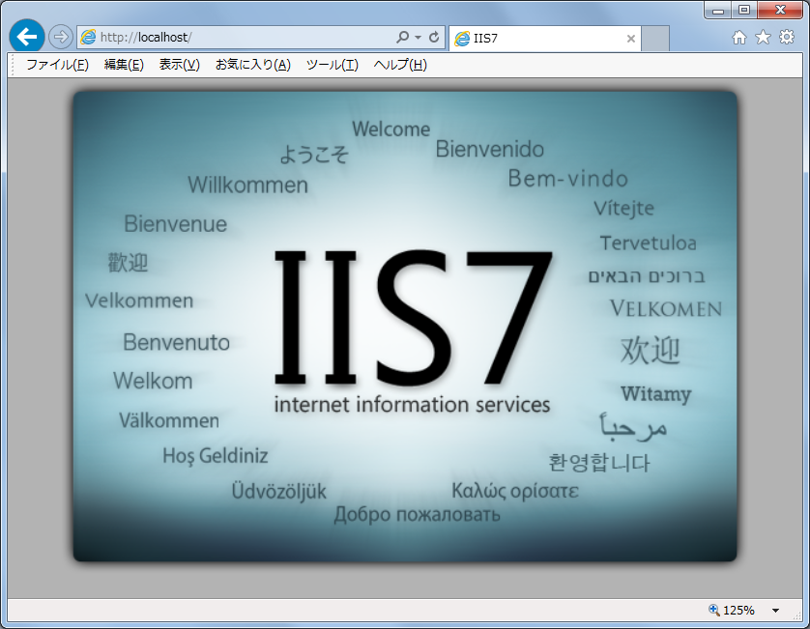Open a new blank tab
The width and height of the screenshot is (810, 629).
click(655, 39)
